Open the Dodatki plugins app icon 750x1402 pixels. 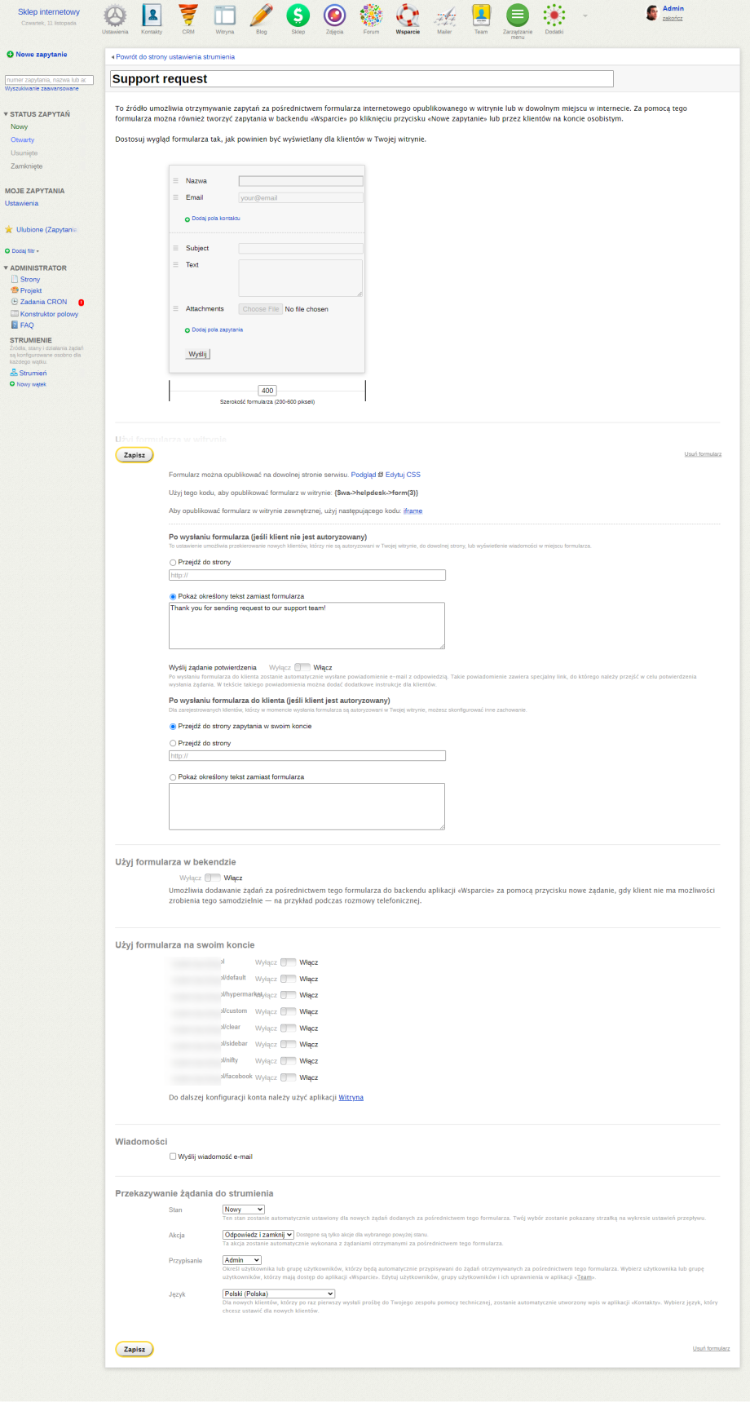coord(554,15)
